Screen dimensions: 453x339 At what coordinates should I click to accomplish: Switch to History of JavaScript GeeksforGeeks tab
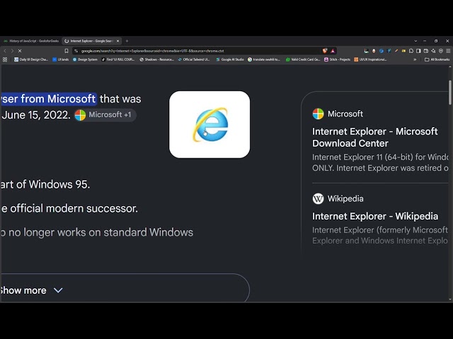point(31,41)
